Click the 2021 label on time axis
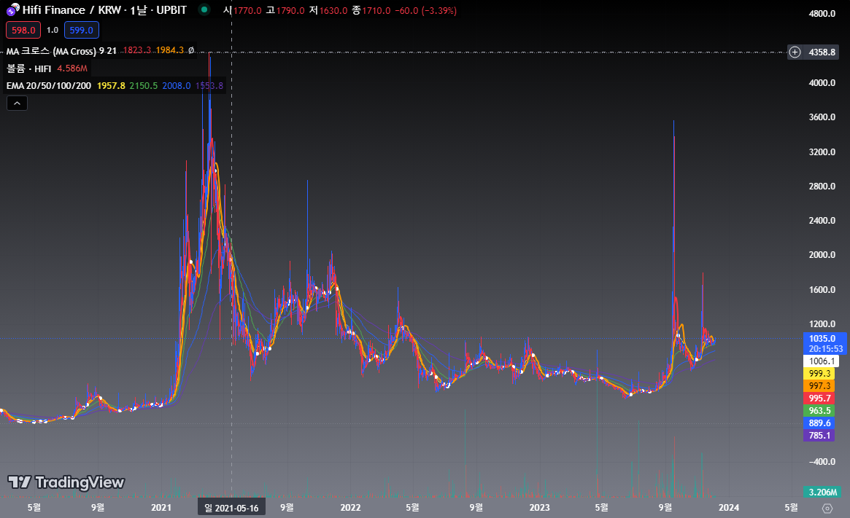The height and width of the screenshot is (518, 850). (161, 508)
